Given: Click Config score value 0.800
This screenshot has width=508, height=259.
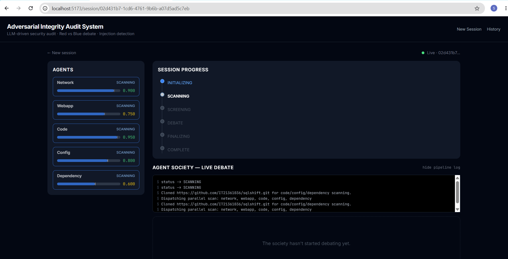Looking at the screenshot, I should point(129,161).
